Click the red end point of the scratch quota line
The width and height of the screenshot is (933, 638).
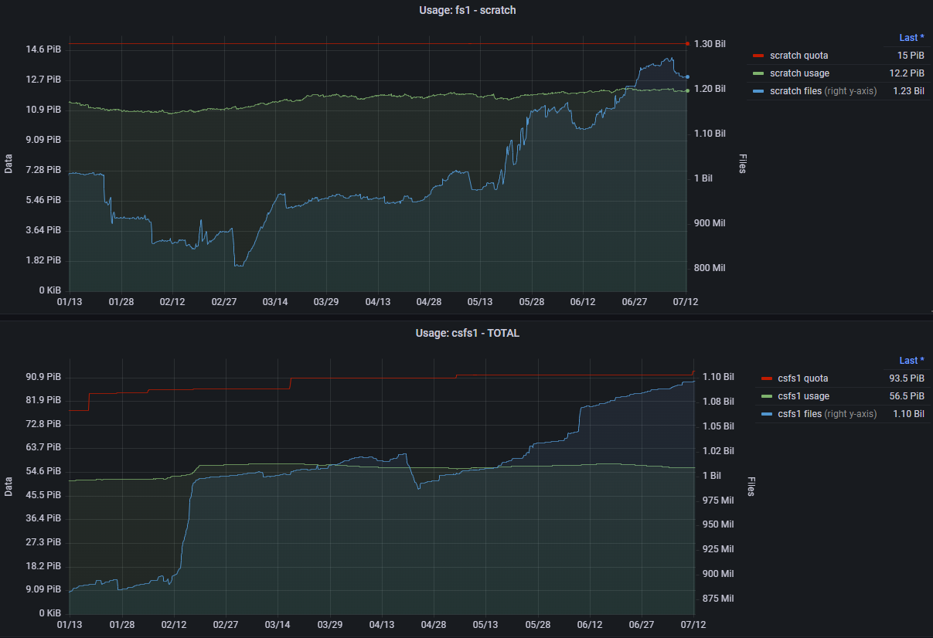point(687,43)
